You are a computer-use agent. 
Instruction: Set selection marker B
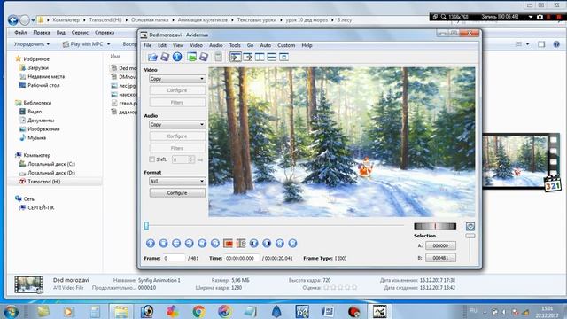pos(241,244)
